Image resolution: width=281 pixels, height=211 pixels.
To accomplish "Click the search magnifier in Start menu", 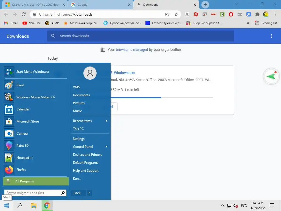I will [63, 193].
